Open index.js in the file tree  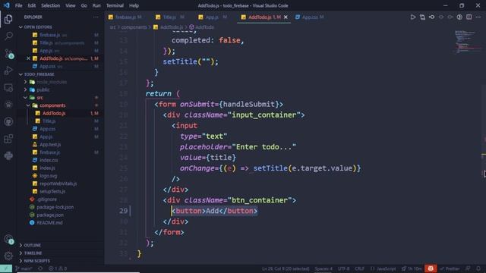click(47, 168)
